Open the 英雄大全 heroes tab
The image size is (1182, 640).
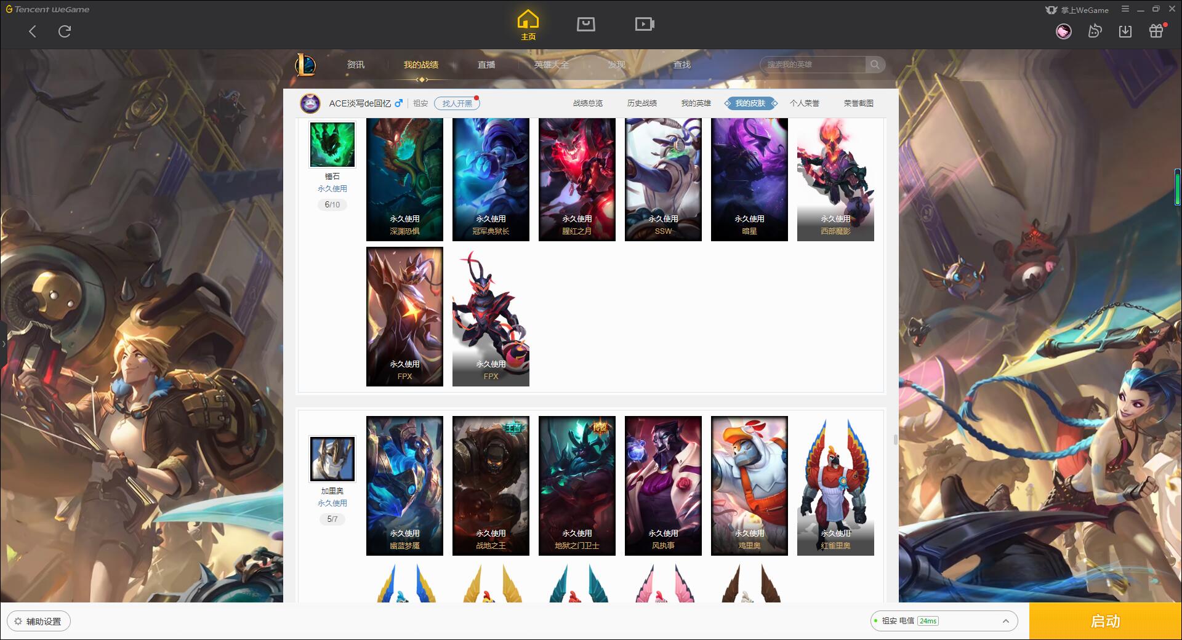pos(552,65)
